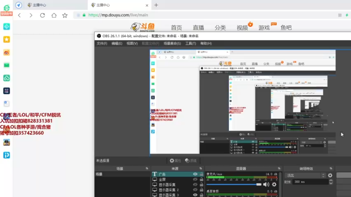Image resolution: width=351 pixels, height=197 pixels.
Task: Open the teal plus sidebar icon
Action: (x=7, y=27)
